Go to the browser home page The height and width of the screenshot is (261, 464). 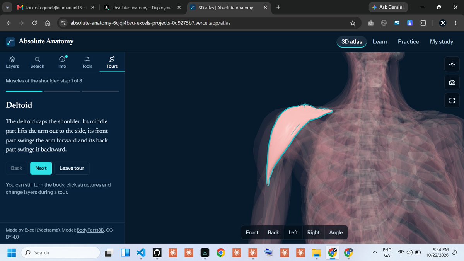coord(48,23)
